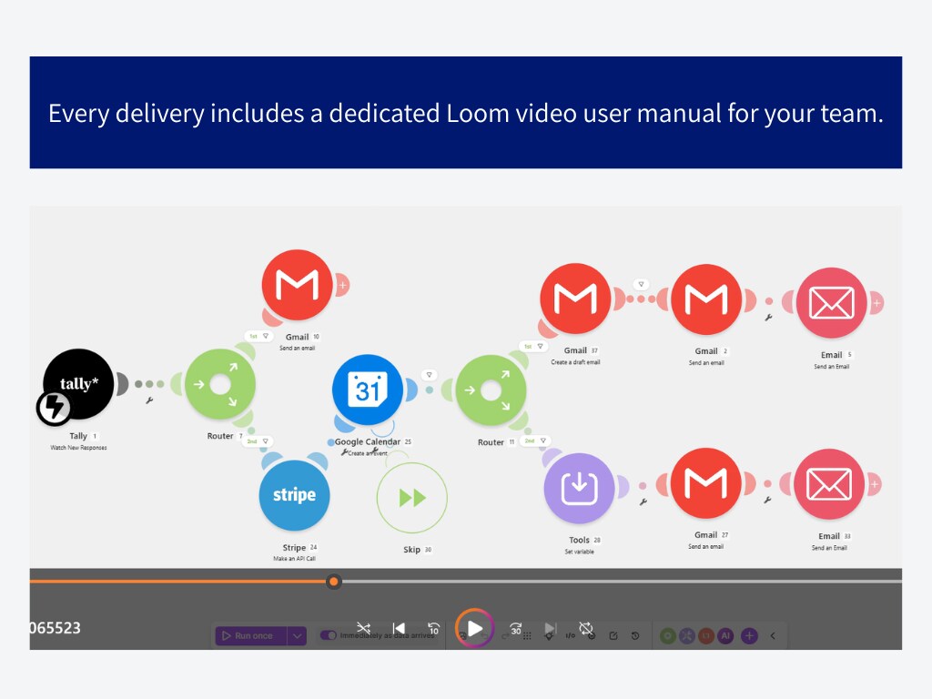This screenshot has height=699, width=932.
Task: Click the wrench between Tally and Router 7
Action: (x=149, y=400)
